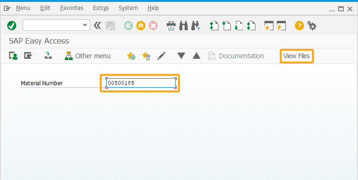
Task: Click the red Cancel icon
Action: pos(153,26)
